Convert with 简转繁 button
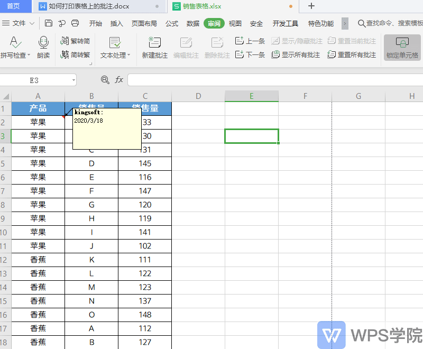Image resolution: width=423 pixels, height=349 pixels. [75, 55]
